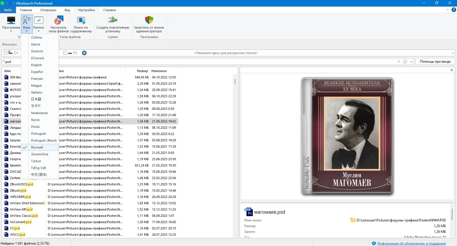Click the *.psd search input field
Viewport: 457px width, 246px height.
point(207,61)
